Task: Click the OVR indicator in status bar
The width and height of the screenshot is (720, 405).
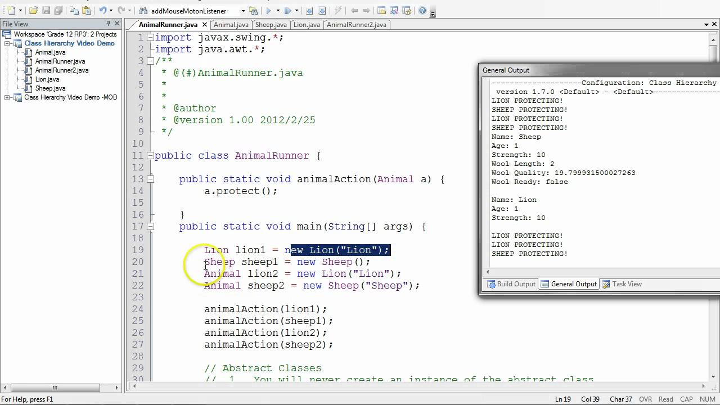Action: 645,399
